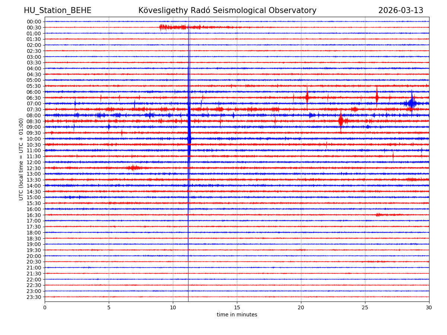Screen dimensions: 447x335
Task: Select the 23:30 row label
Action: (34, 297)
